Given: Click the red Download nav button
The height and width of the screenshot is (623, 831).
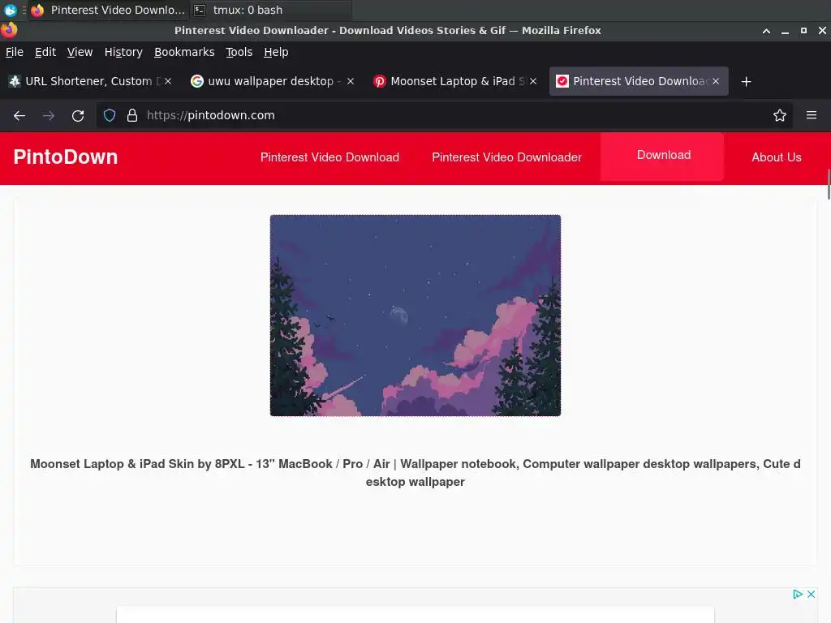Looking at the screenshot, I should click(x=662, y=156).
